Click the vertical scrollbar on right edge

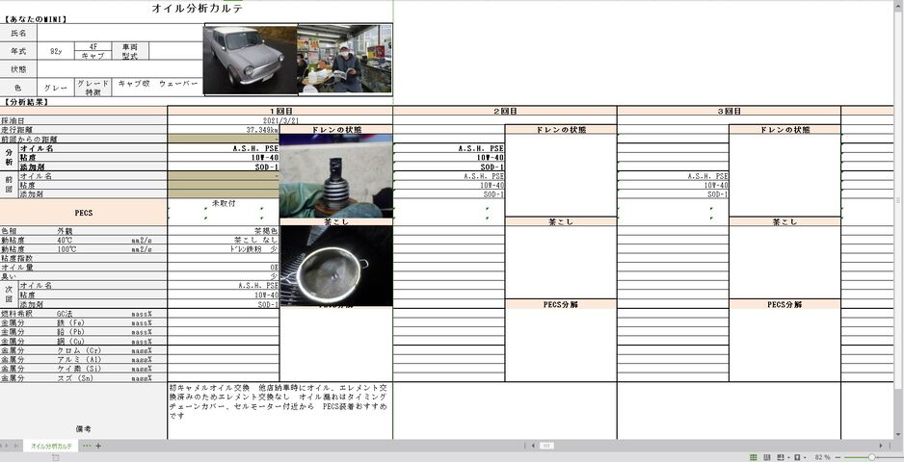[x=899, y=200]
